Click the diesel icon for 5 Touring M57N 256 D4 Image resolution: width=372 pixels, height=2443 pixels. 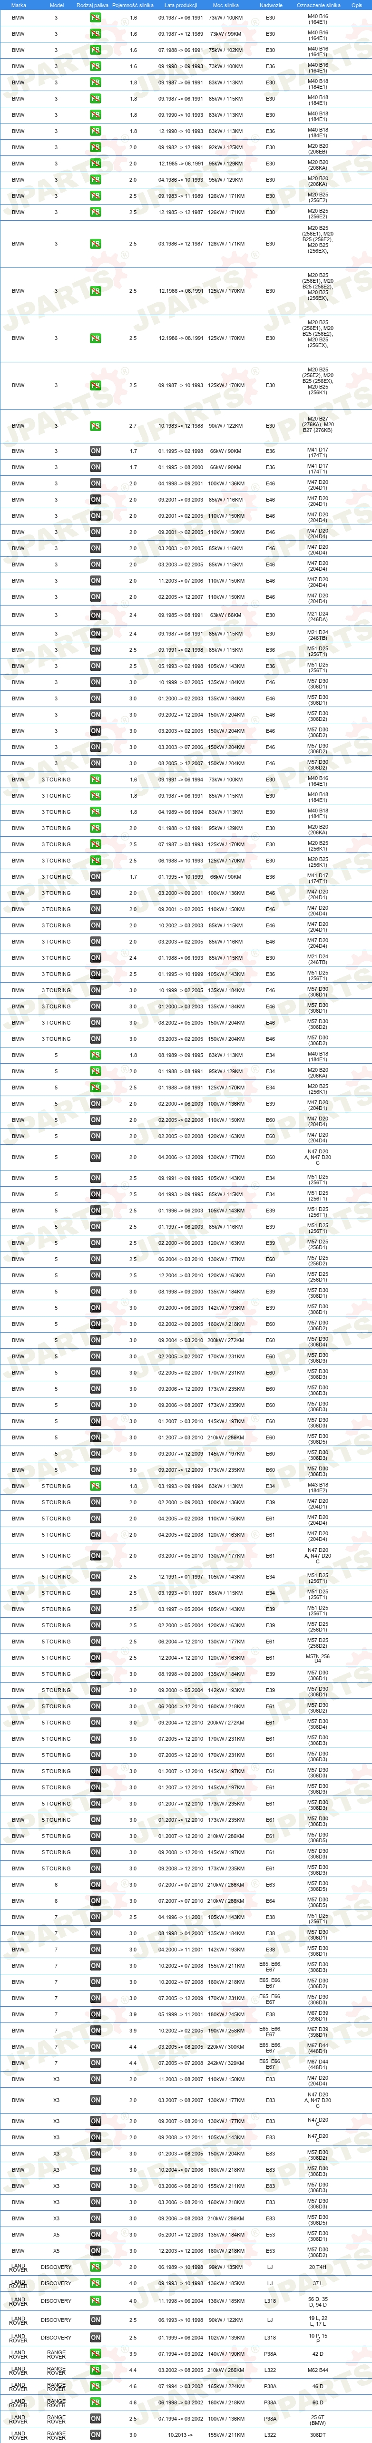[96, 1658]
